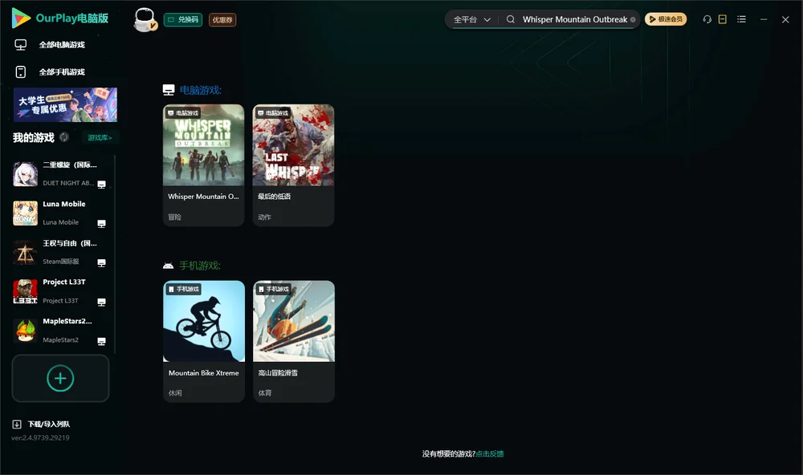Select Luna Mobile in My Games list
The width and height of the screenshot is (803, 475).
[60, 213]
